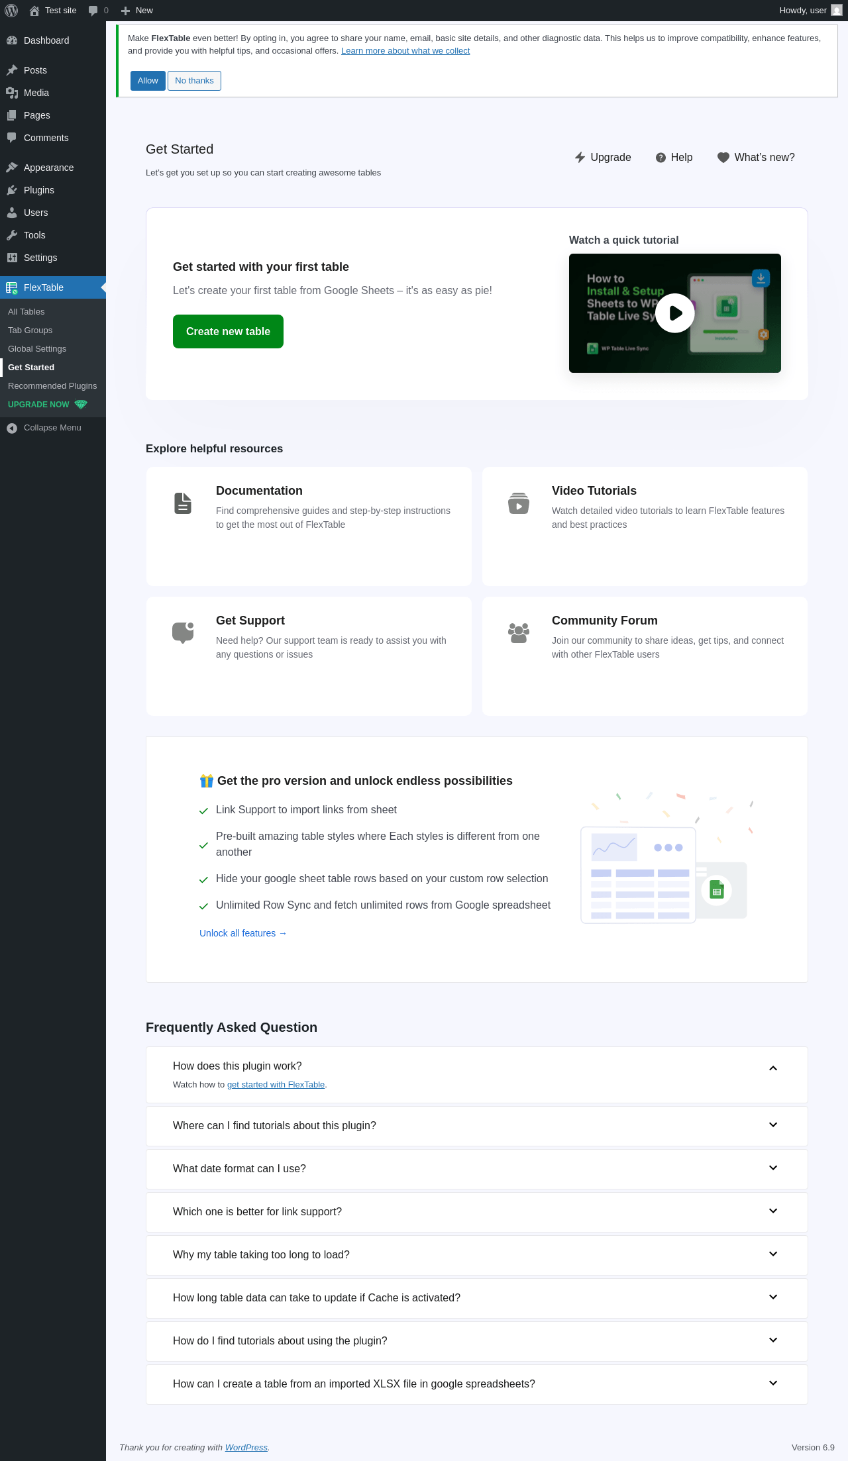Click the UPGRADE NOW sidebar label
Image resolution: width=848 pixels, height=1461 pixels.
point(38,405)
